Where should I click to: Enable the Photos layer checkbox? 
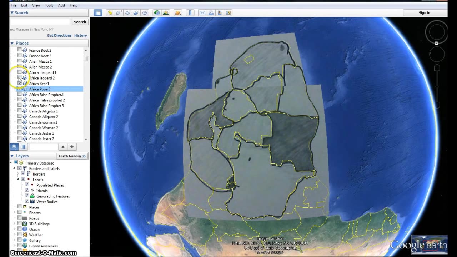point(20,213)
